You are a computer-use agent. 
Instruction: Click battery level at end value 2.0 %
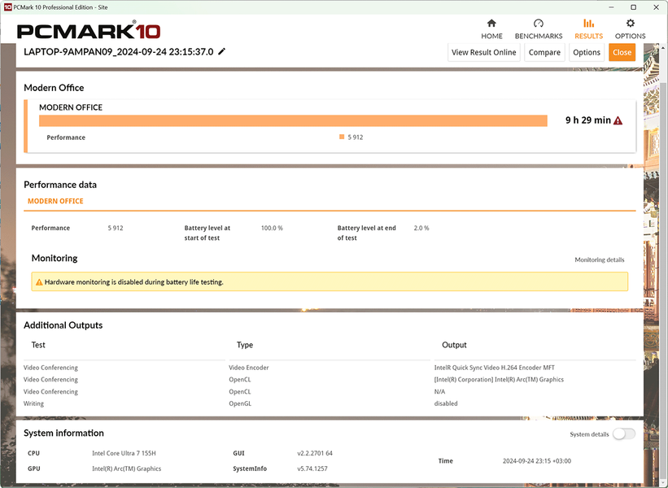tap(421, 228)
